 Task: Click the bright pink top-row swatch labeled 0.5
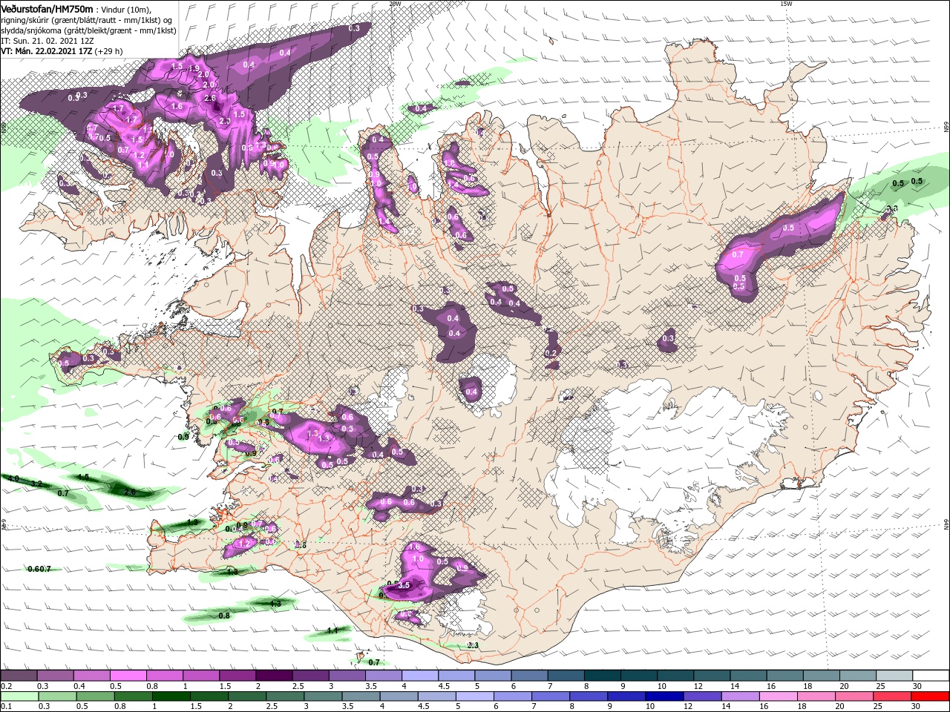pyautogui.click(x=128, y=676)
